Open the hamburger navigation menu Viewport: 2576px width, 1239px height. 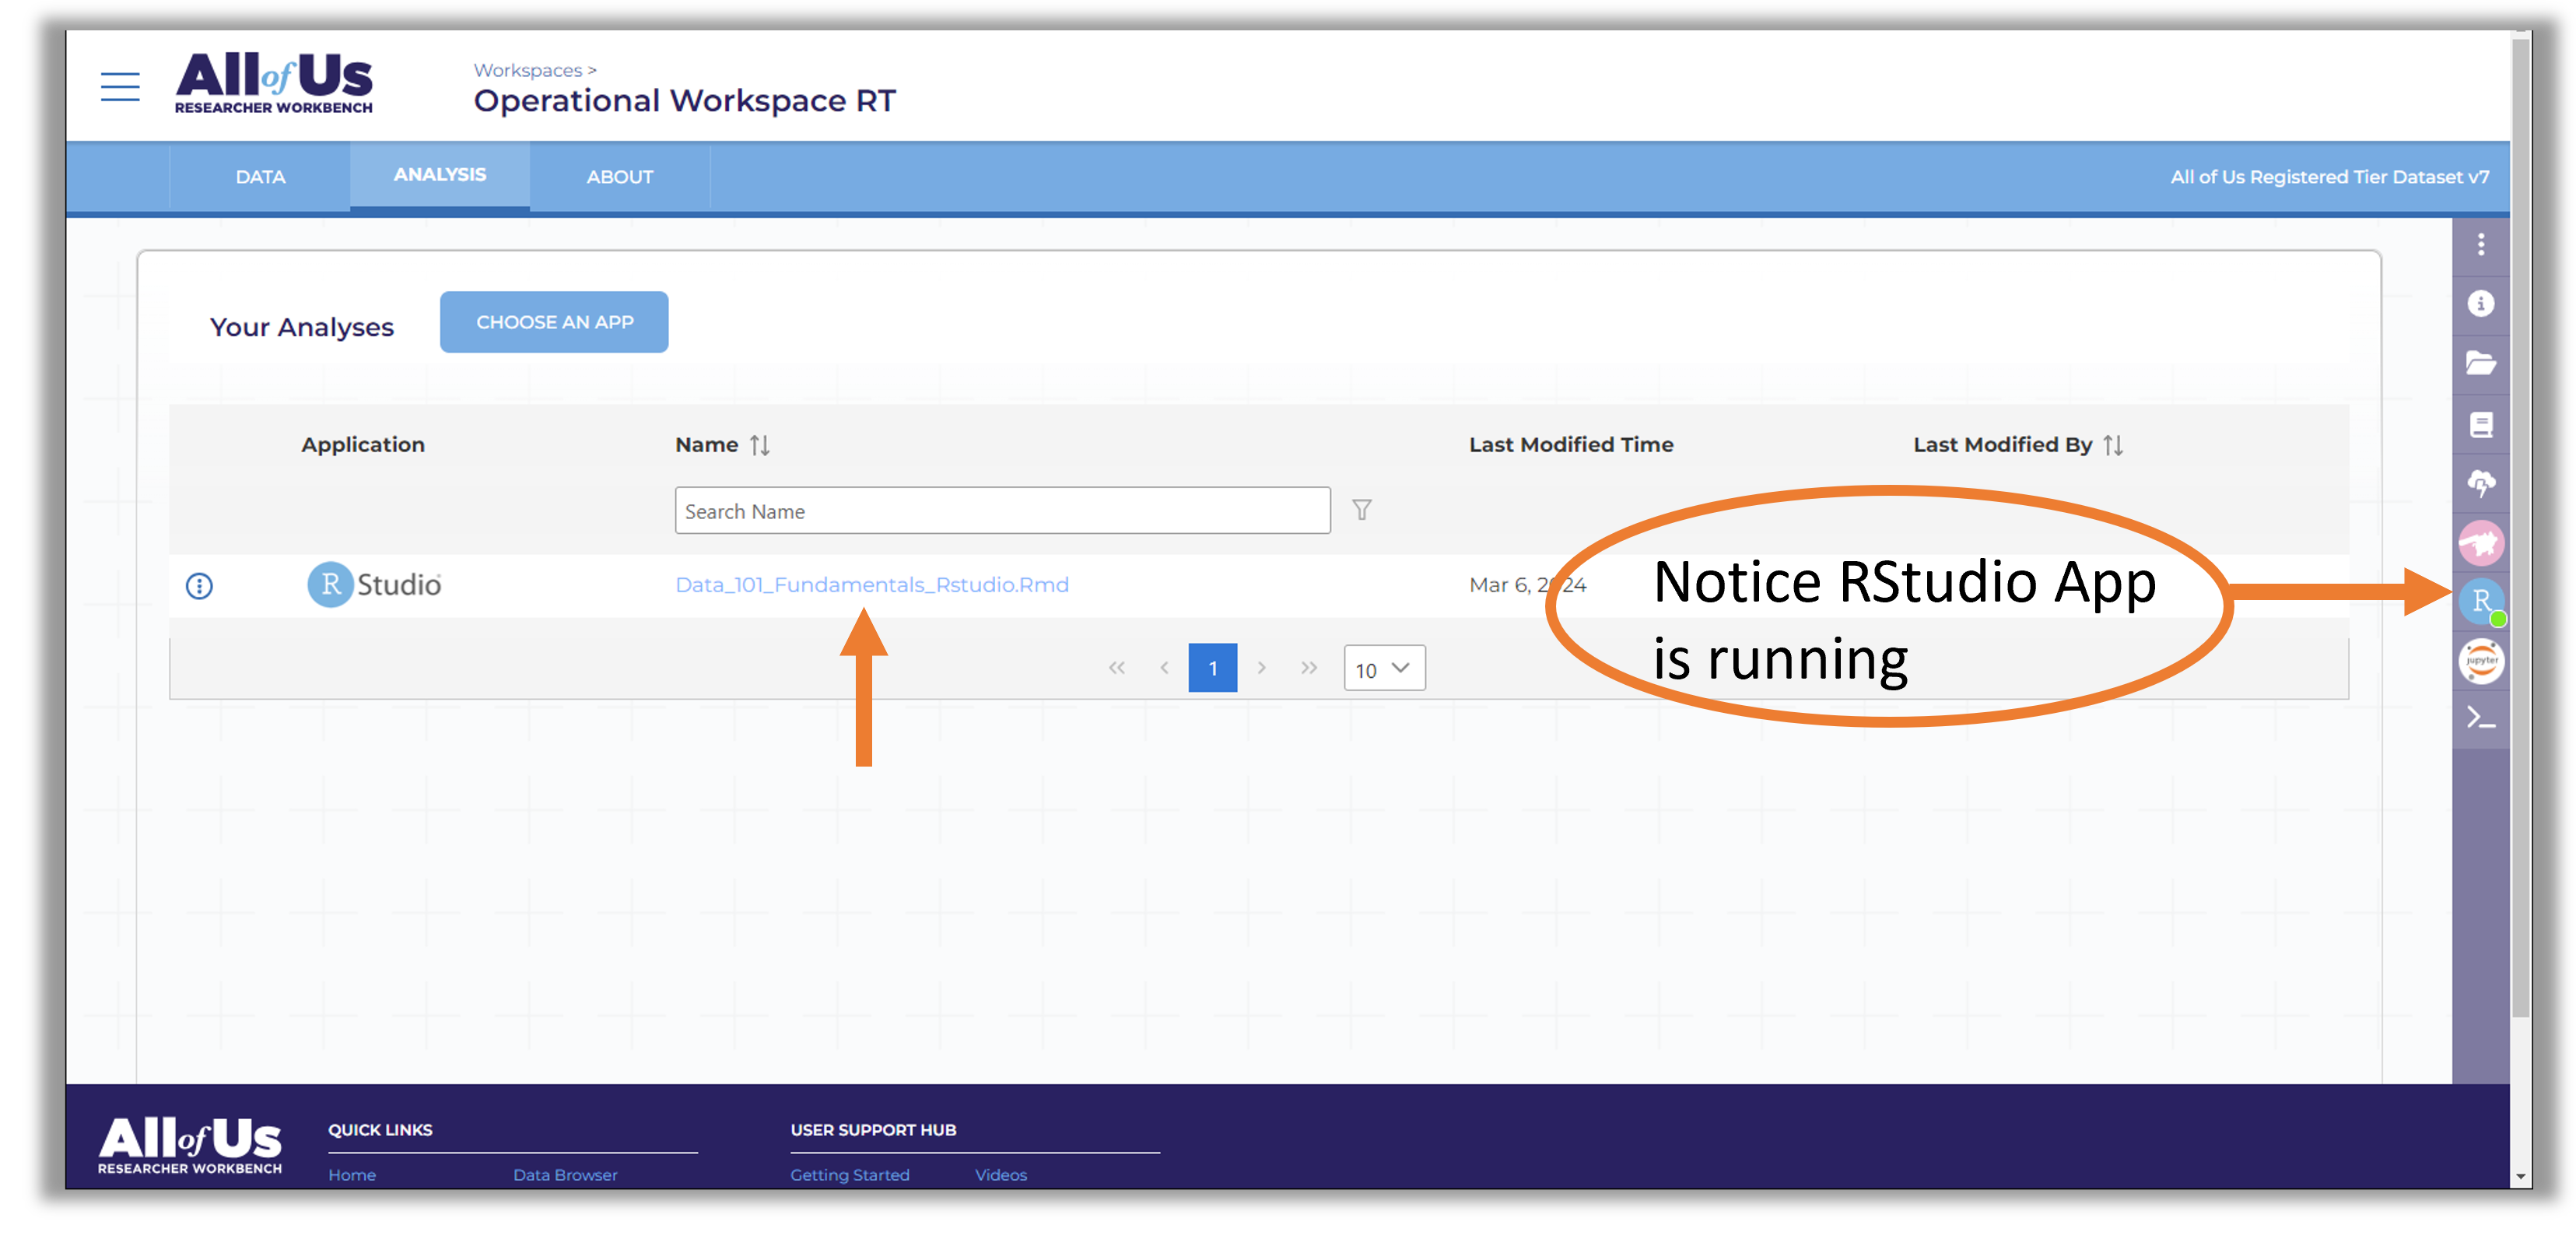[120, 86]
